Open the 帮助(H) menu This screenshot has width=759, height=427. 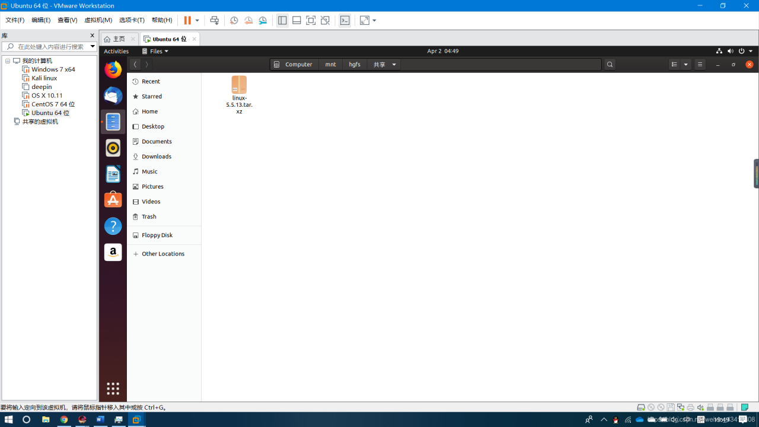pos(161,20)
